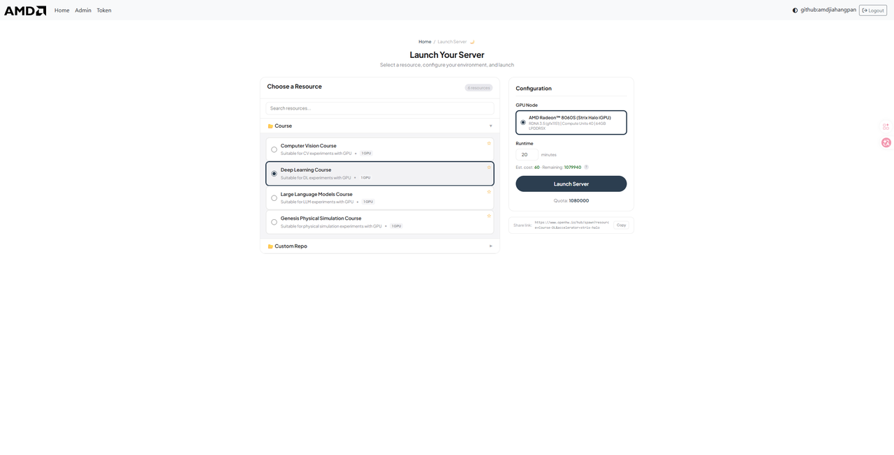
Task: Select Computer Vision Course radio button
Action: (274, 149)
